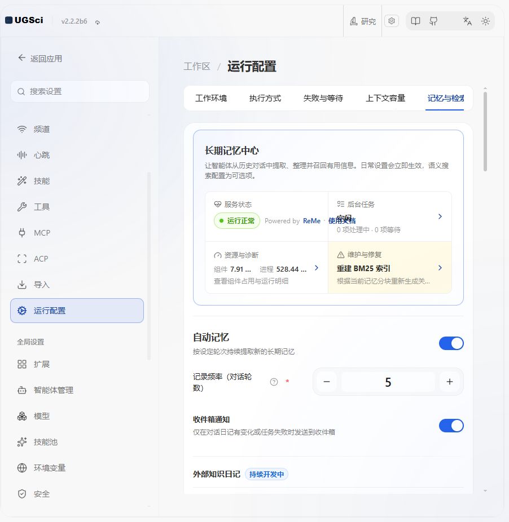509x522 pixels.
Task: Click the 持续开发中 badge
Action: [x=266, y=474]
